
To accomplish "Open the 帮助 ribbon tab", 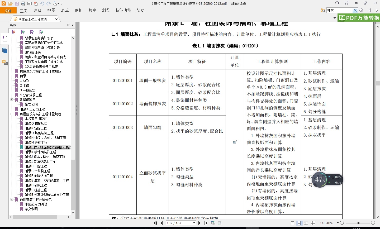I will pos(140,10).
